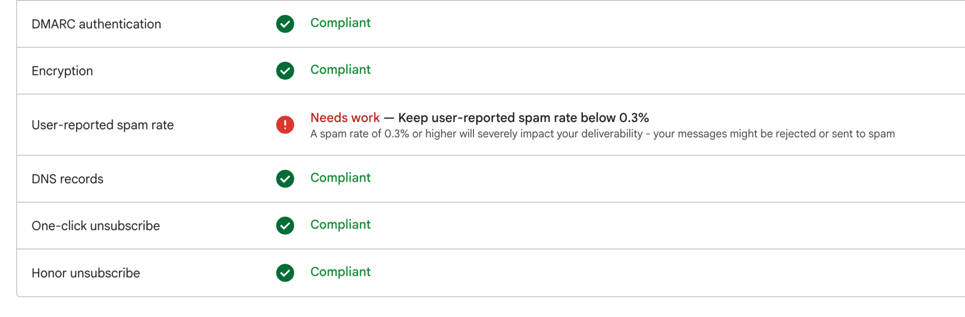Click the red spam rate warning icon
This screenshot has height=317, width=965.
(x=285, y=125)
